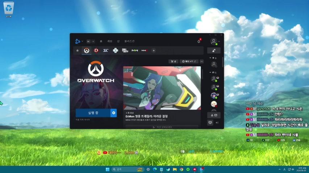Image resolution: width=309 pixels, height=173 pixels.
Task: Click the blue 실행 중 play button
Action: (93, 113)
